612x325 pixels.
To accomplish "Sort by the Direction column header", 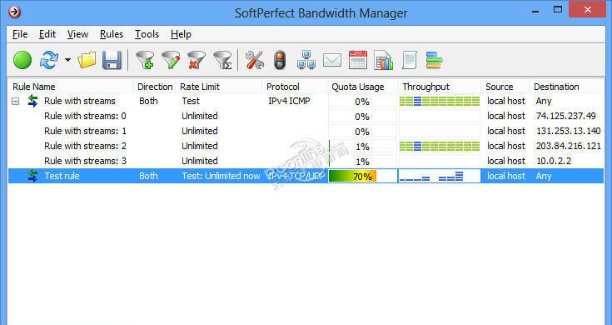I will click(154, 87).
